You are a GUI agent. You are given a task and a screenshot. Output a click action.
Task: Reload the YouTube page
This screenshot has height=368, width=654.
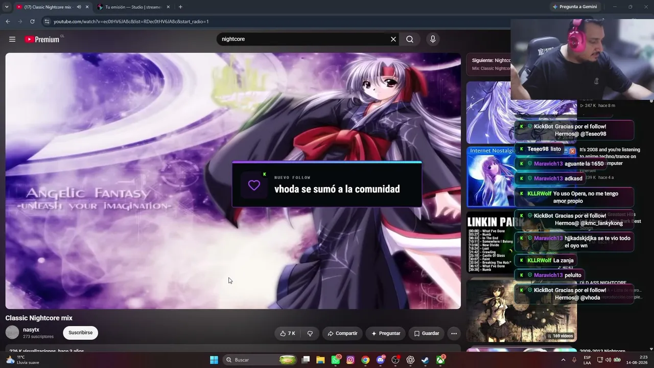click(x=32, y=21)
